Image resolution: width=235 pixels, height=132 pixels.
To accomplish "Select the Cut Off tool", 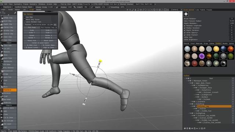I will pos(8,49).
